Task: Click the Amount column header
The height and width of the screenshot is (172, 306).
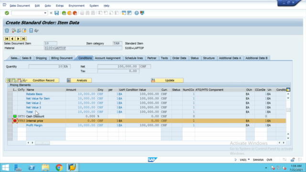Action: pos(81,90)
